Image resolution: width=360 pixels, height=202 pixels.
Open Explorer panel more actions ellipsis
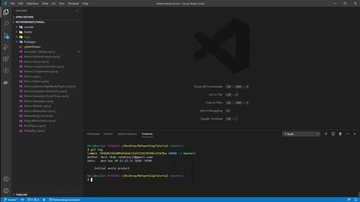click(77, 11)
